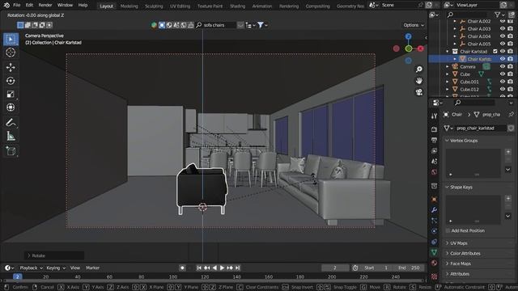Open the Object properties tab
This screenshot has width=518, height=291.
coord(434,200)
